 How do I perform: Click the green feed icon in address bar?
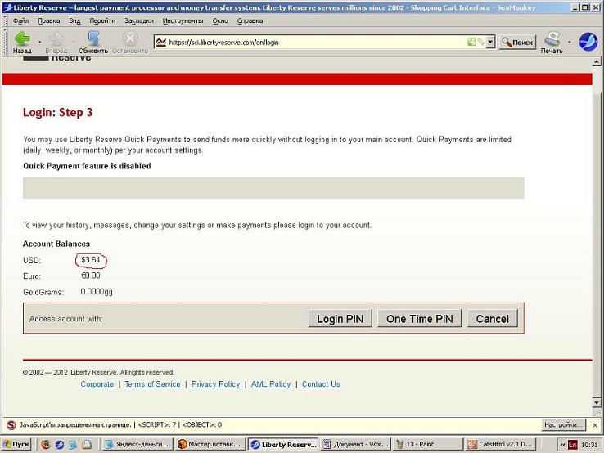471,42
